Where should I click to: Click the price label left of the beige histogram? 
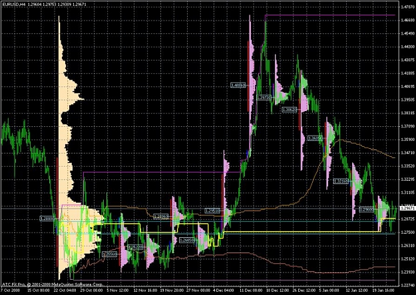pos(47,219)
